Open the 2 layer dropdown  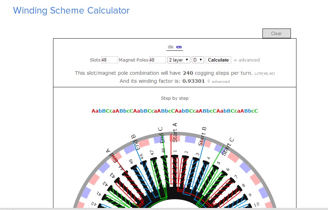tap(179, 60)
